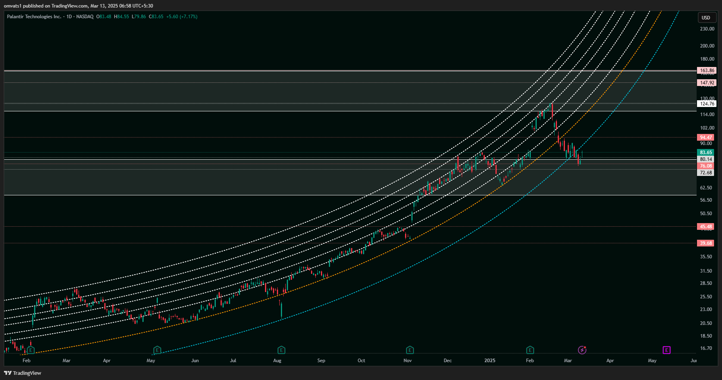Click the NASDAQ exchange label

pos(85,17)
